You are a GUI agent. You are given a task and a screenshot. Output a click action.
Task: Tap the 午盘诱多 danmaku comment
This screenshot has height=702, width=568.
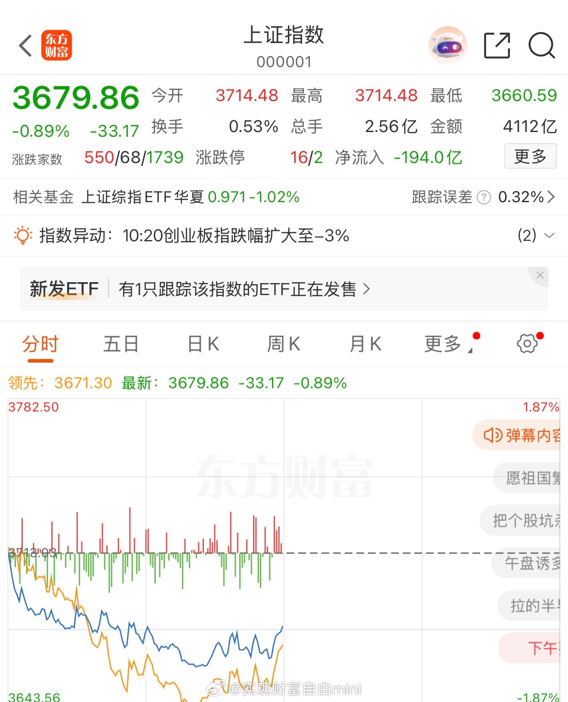[x=526, y=563]
